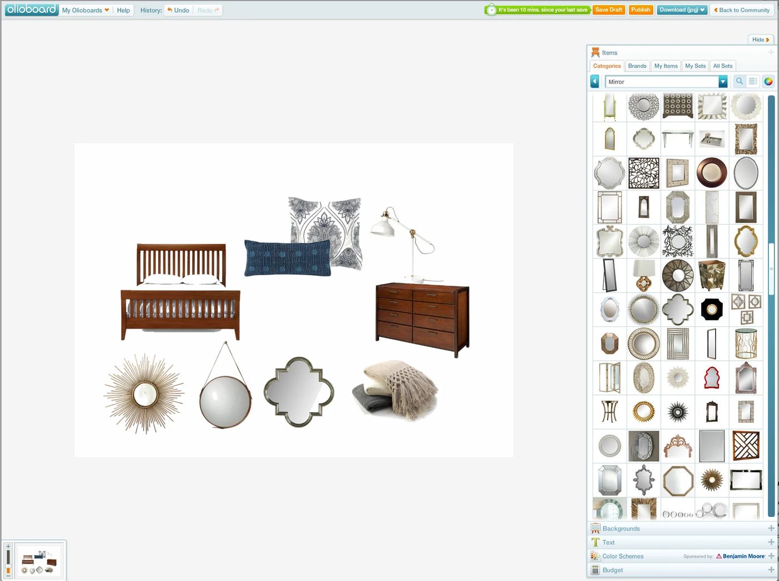Choose the black lattice pattern mirror item
The image size is (779, 581).
pyautogui.click(x=644, y=173)
